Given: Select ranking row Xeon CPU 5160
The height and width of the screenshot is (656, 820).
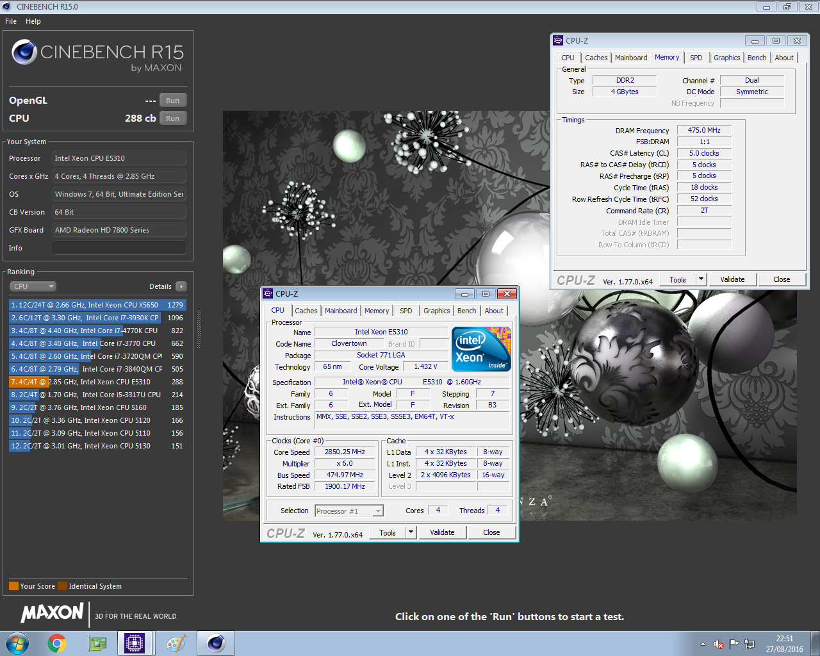Looking at the screenshot, I should click(97, 407).
